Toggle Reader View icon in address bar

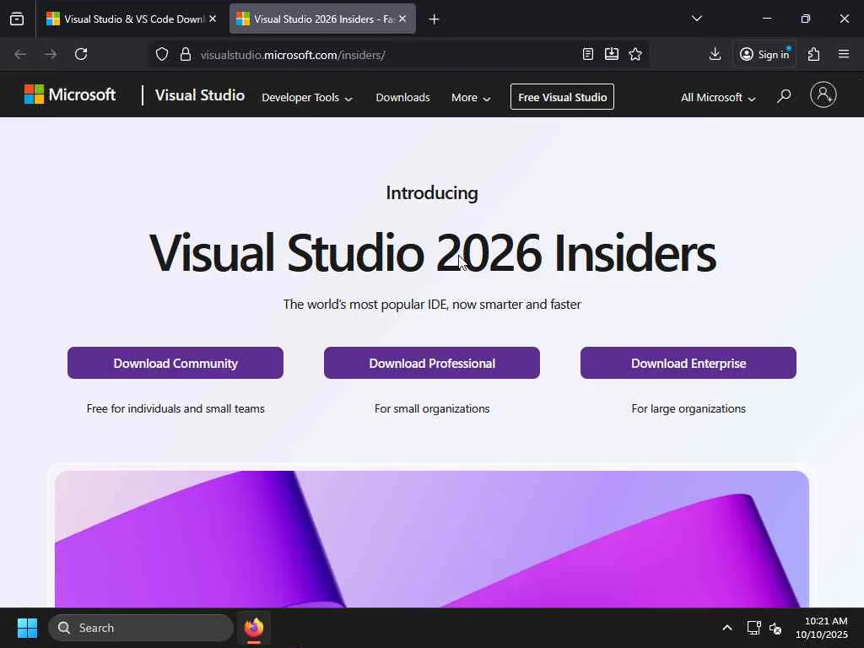(588, 54)
